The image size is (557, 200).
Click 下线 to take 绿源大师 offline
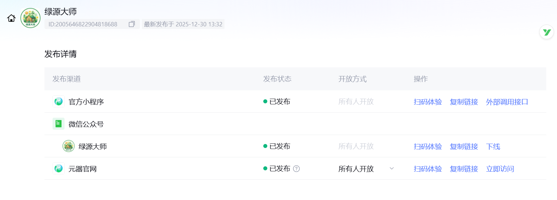(x=493, y=146)
